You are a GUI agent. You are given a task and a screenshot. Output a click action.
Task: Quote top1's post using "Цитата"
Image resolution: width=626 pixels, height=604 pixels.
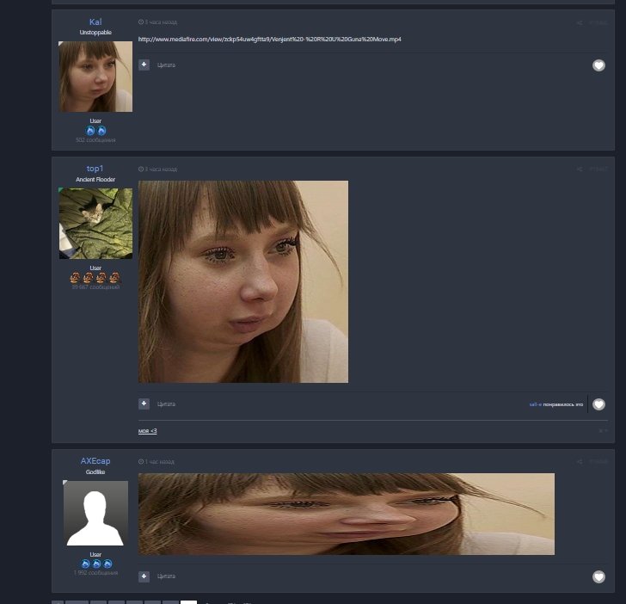pyautogui.click(x=166, y=404)
